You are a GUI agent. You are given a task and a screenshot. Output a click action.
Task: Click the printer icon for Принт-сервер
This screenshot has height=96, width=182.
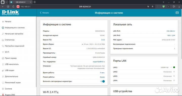pyautogui.click(x=3, y=58)
